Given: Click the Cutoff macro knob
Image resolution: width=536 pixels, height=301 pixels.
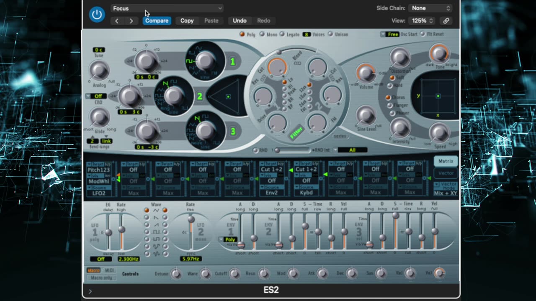Looking at the screenshot, I should click(234, 274).
